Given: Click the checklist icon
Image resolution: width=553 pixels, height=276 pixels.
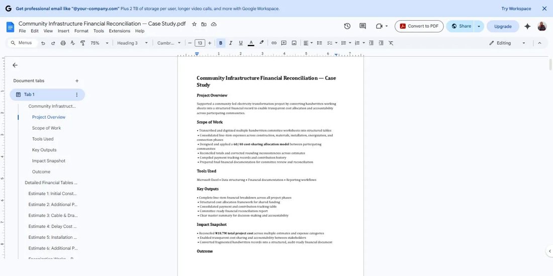Looking at the screenshot, I should tap(329, 43).
